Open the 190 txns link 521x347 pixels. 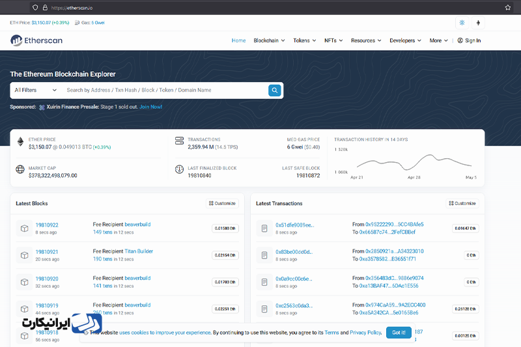click(x=103, y=259)
